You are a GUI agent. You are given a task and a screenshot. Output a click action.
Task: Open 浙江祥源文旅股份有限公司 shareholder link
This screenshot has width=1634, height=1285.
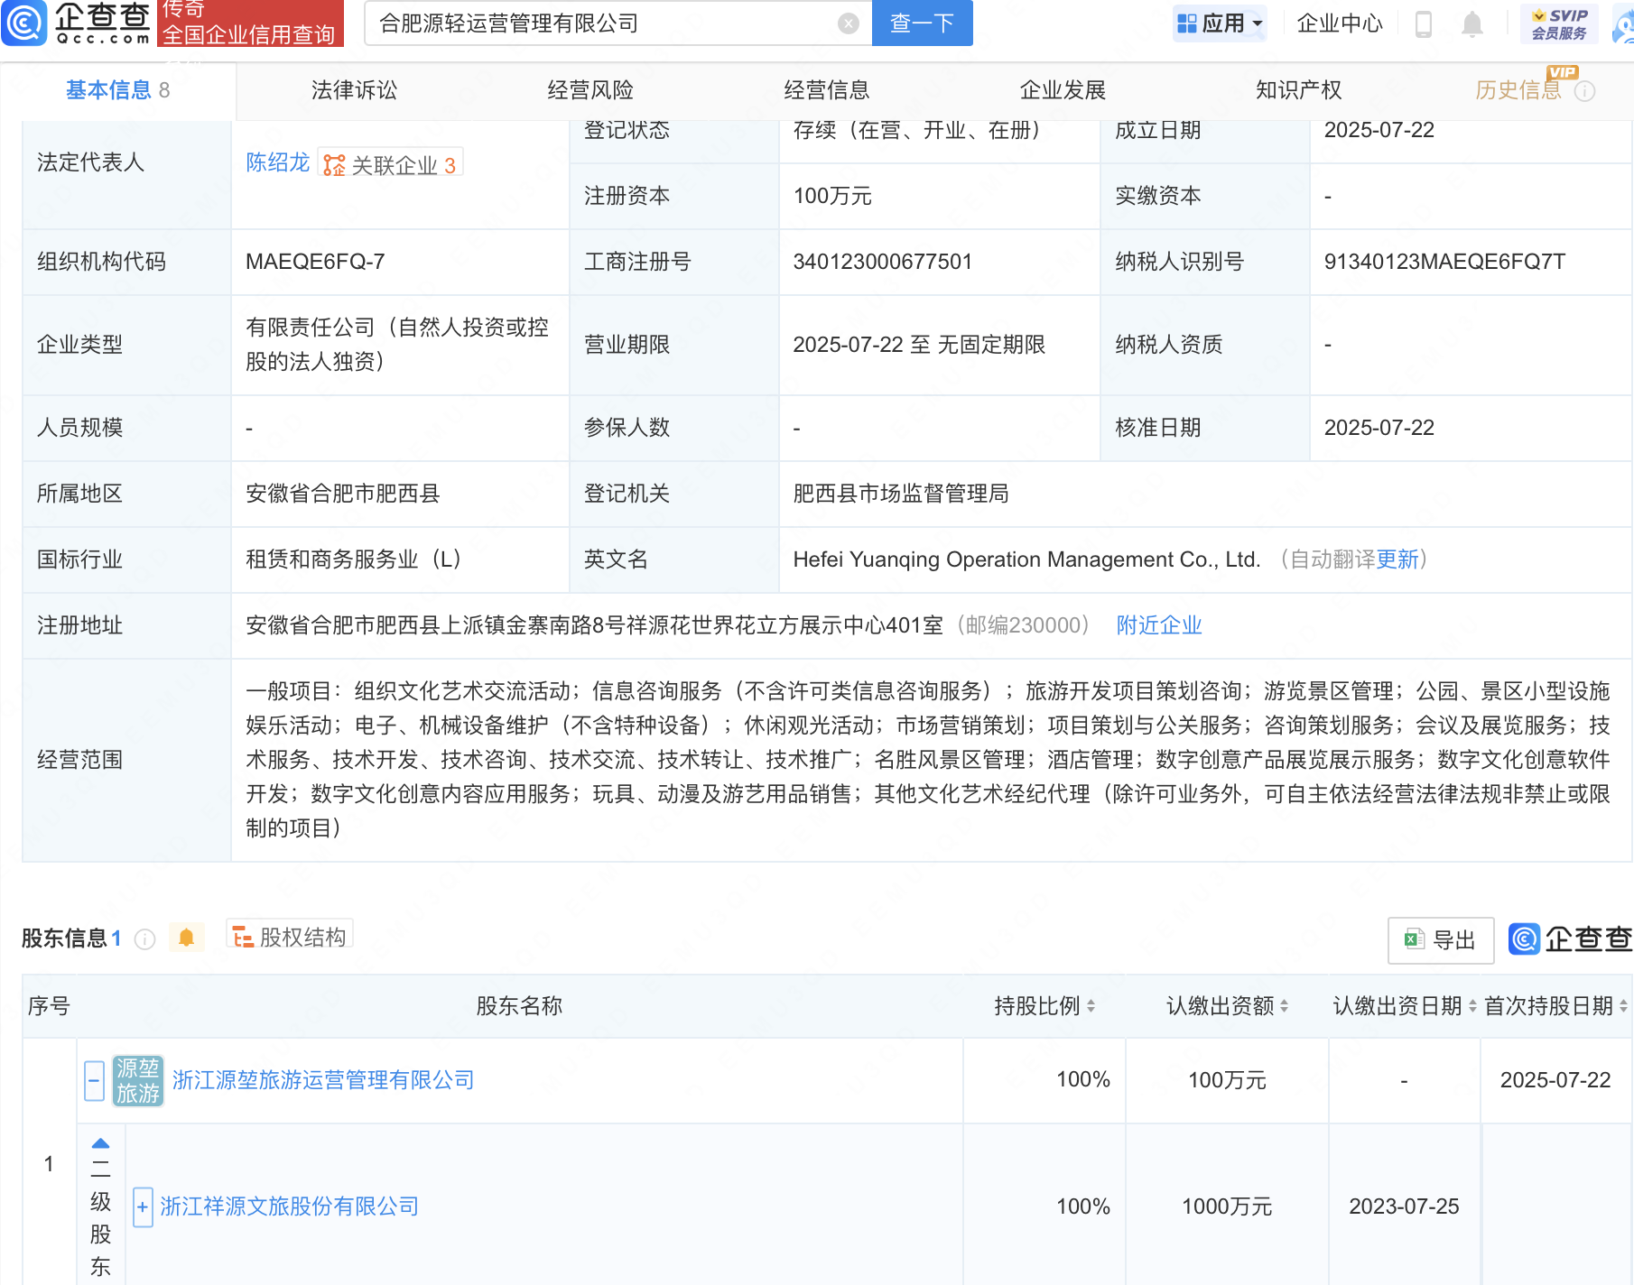pyautogui.click(x=290, y=1206)
